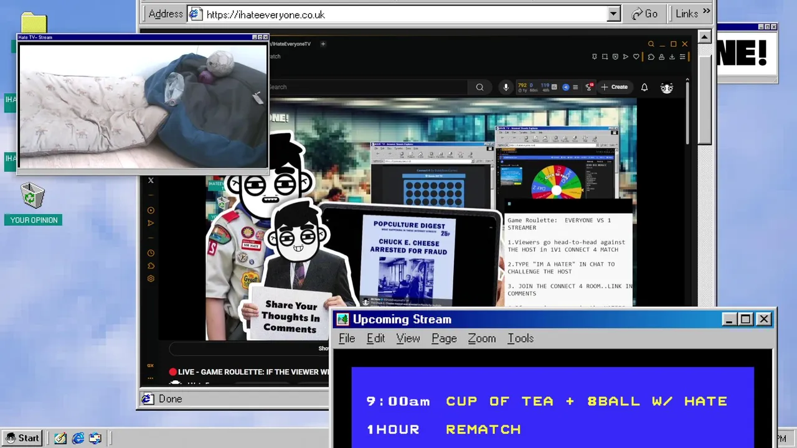Activate voice search microphone

(x=506, y=87)
